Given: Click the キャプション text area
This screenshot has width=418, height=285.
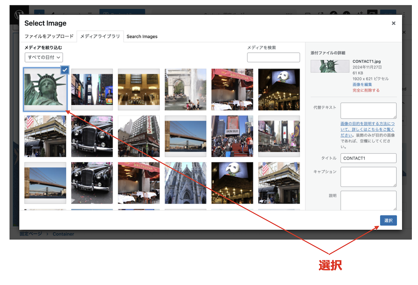Looking at the screenshot, I should tap(368, 176).
